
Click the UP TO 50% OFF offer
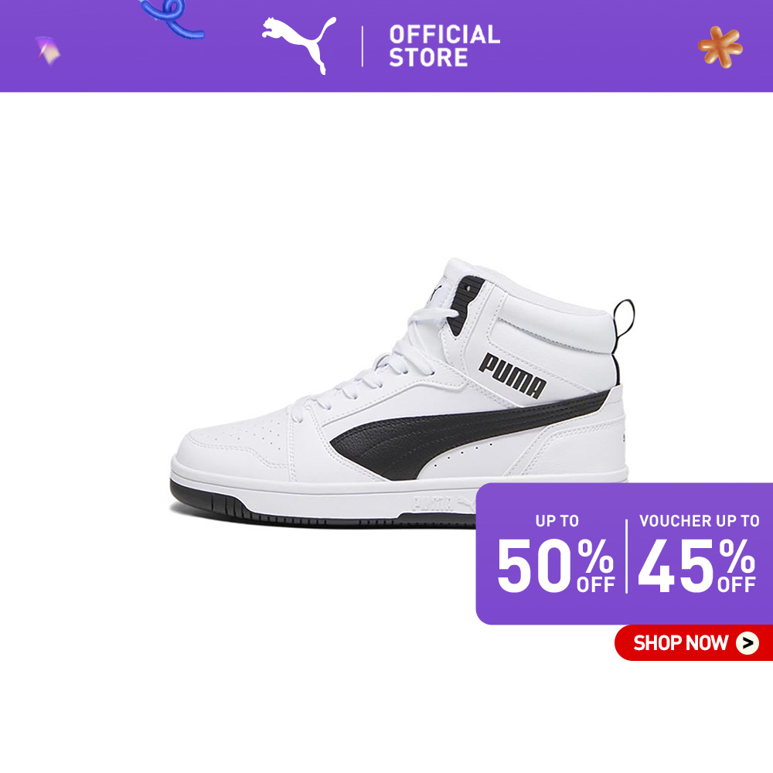(556, 554)
